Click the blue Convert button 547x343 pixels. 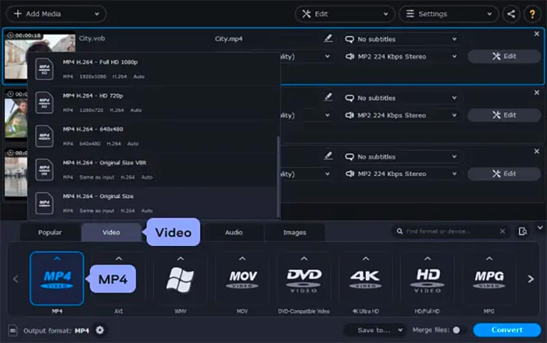click(507, 330)
